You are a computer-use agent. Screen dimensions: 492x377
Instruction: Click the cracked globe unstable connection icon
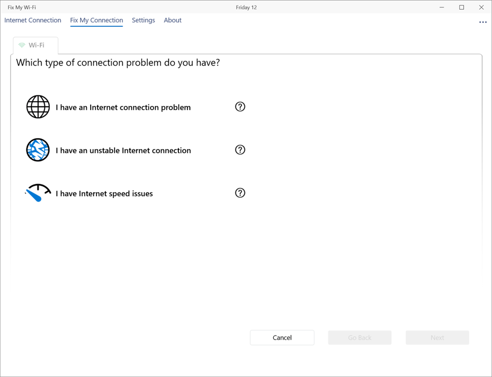(x=38, y=150)
